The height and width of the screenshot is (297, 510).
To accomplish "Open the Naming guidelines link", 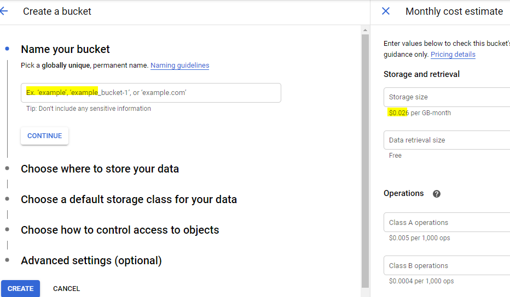I will (179, 66).
